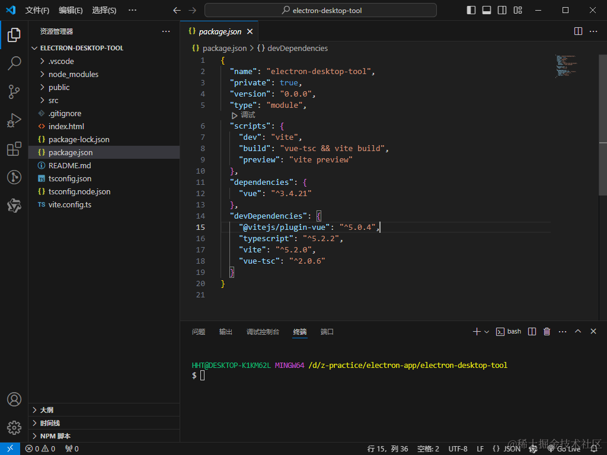
Task: Expand the node_modules folder
Action: click(73, 74)
